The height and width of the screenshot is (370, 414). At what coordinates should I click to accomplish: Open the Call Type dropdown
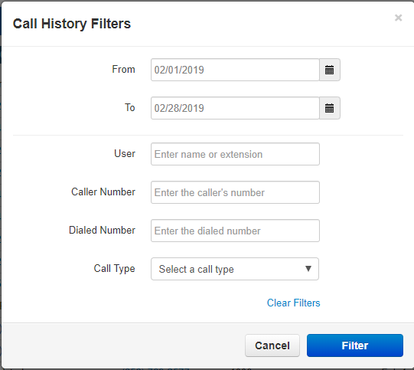pyautogui.click(x=235, y=269)
